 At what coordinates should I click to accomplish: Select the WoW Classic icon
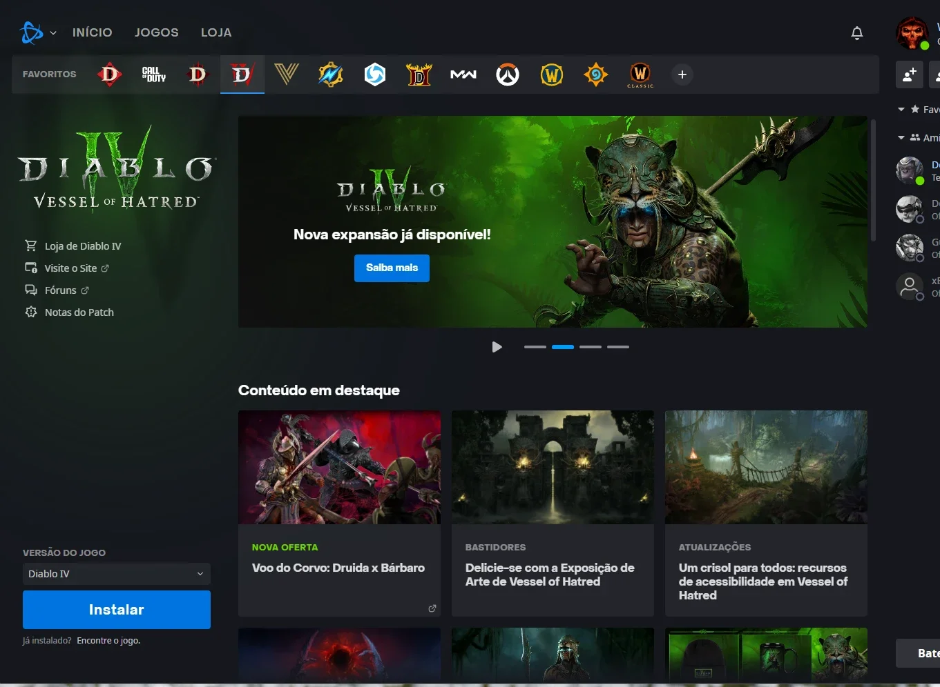[640, 74]
